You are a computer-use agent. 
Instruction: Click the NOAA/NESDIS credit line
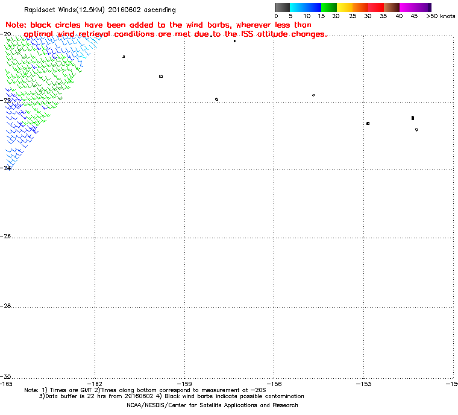click(x=212, y=405)
